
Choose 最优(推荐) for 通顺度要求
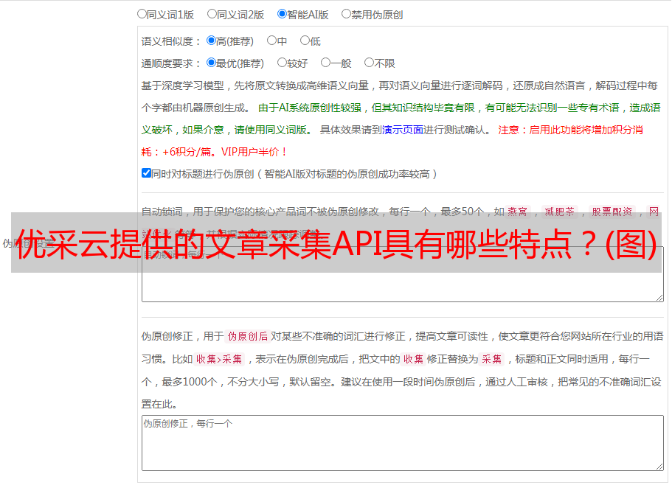point(211,63)
